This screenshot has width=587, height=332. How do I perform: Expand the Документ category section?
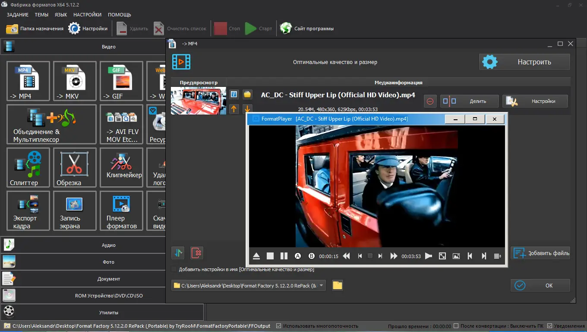[108, 279]
